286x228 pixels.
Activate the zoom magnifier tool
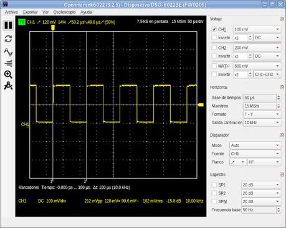click(x=8, y=75)
